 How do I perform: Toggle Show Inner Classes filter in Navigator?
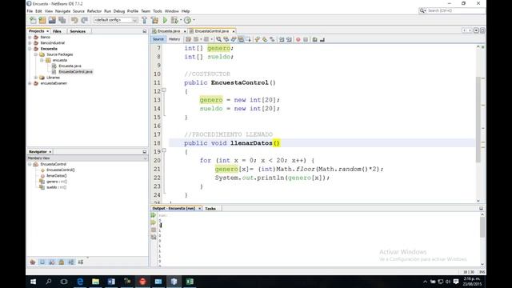71,262
